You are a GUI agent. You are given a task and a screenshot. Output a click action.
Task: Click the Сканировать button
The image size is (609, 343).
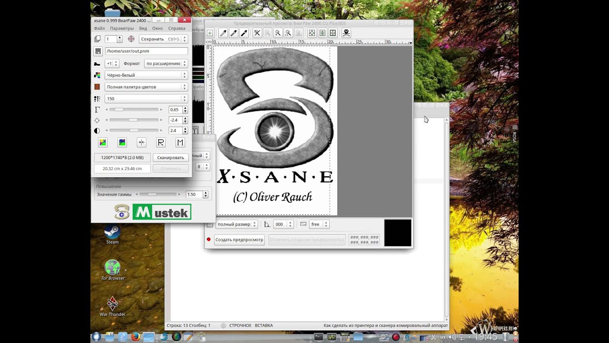[x=171, y=158]
